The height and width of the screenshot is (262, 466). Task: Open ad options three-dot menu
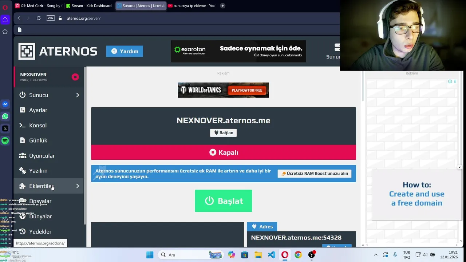coord(455,82)
